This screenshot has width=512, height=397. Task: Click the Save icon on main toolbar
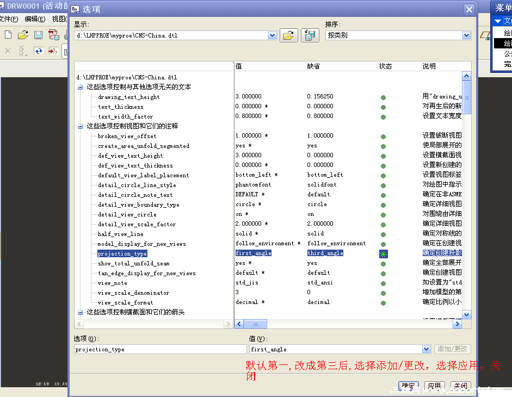pos(37,34)
